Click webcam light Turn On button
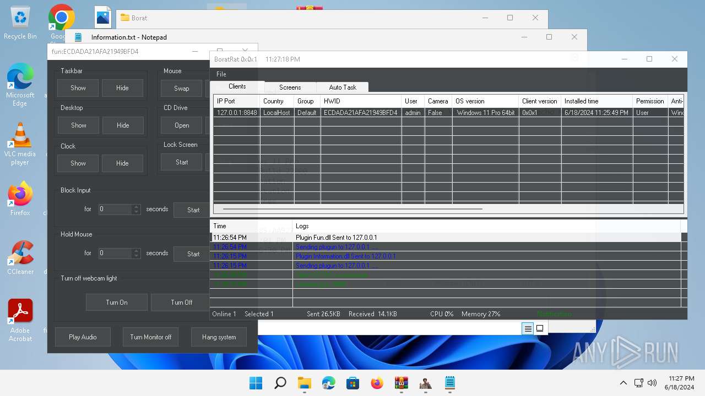Viewport: 705px width, 396px height. pyautogui.click(x=117, y=302)
